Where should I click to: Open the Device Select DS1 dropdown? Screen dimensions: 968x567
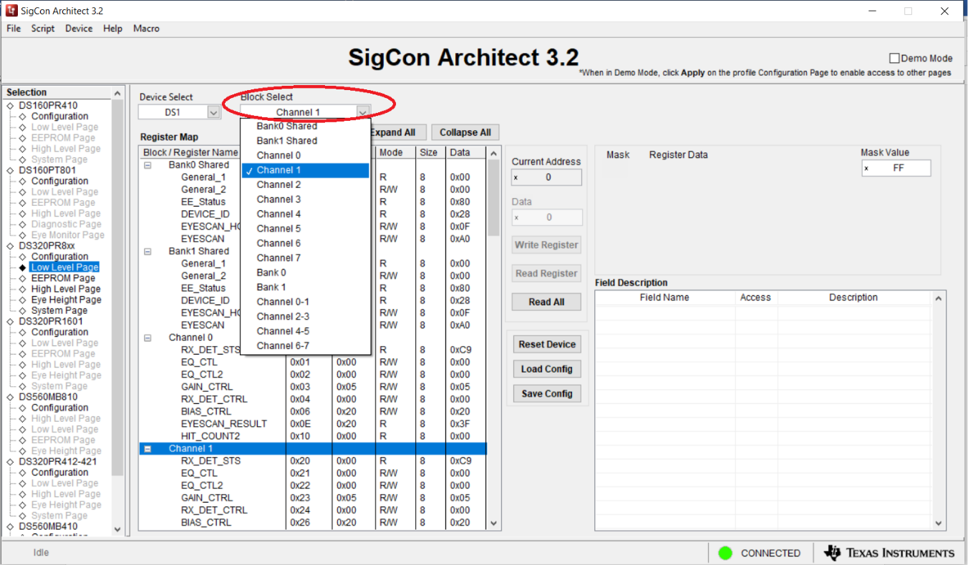click(179, 112)
